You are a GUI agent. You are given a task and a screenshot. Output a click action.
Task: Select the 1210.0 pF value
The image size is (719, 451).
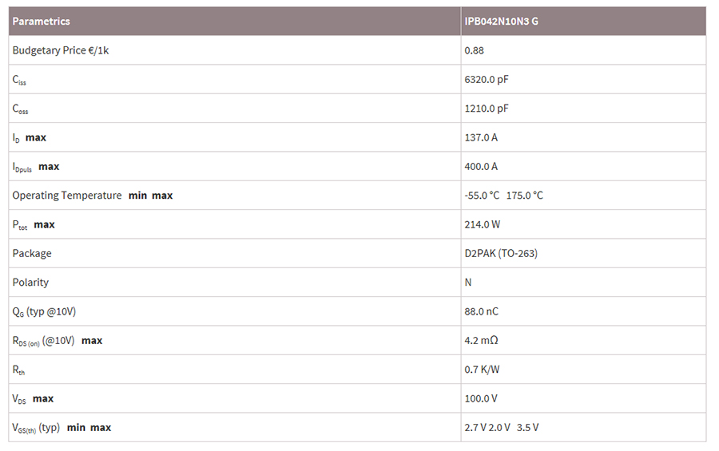(x=487, y=109)
